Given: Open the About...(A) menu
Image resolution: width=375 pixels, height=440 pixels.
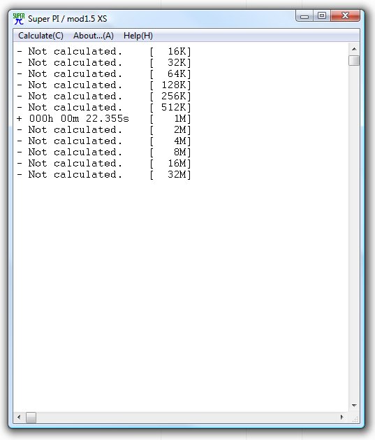Looking at the screenshot, I should 94,36.
